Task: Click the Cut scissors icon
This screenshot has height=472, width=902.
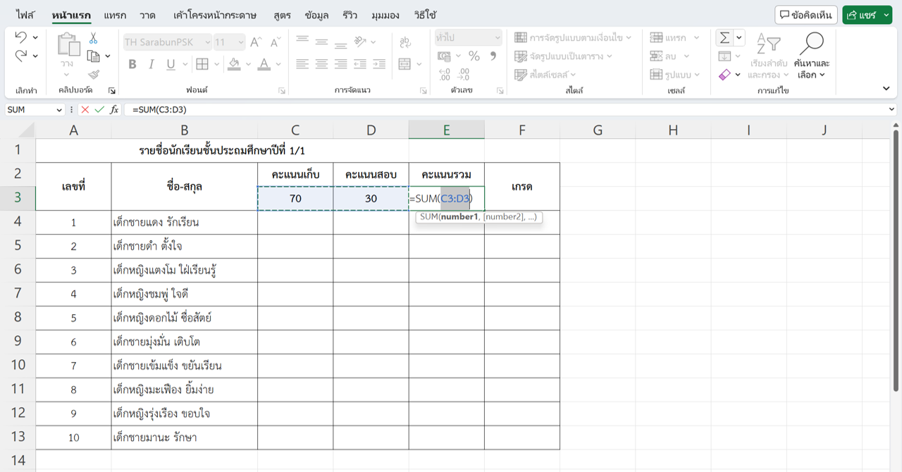Action: coord(93,39)
